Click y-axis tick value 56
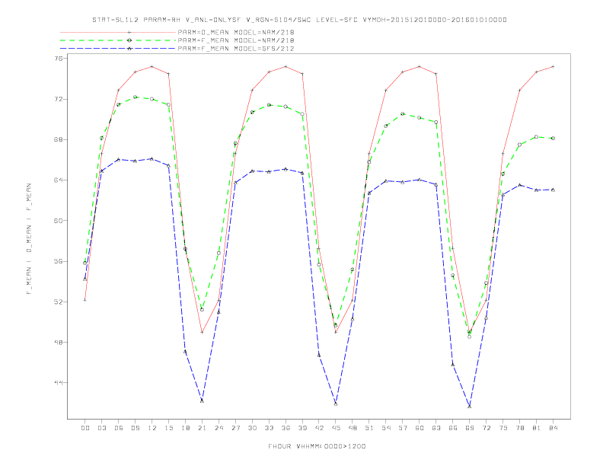 click(x=60, y=261)
